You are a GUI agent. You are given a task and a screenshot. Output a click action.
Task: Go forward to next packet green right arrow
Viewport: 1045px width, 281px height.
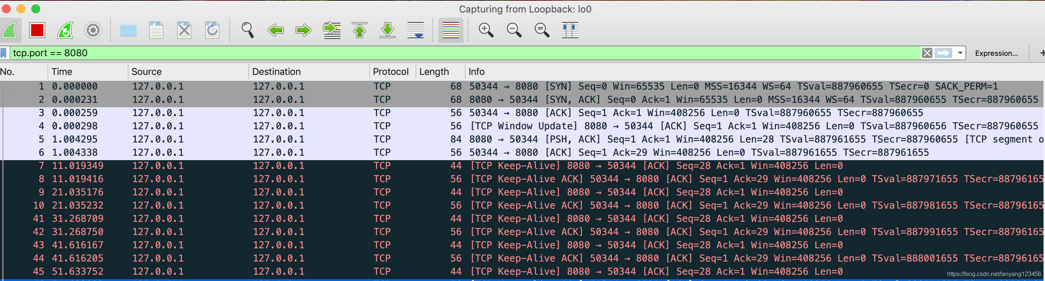coord(303,30)
